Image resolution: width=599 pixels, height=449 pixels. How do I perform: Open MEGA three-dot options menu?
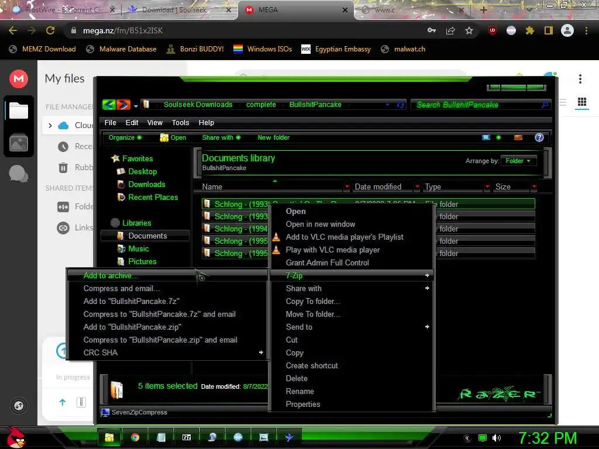coord(580,79)
